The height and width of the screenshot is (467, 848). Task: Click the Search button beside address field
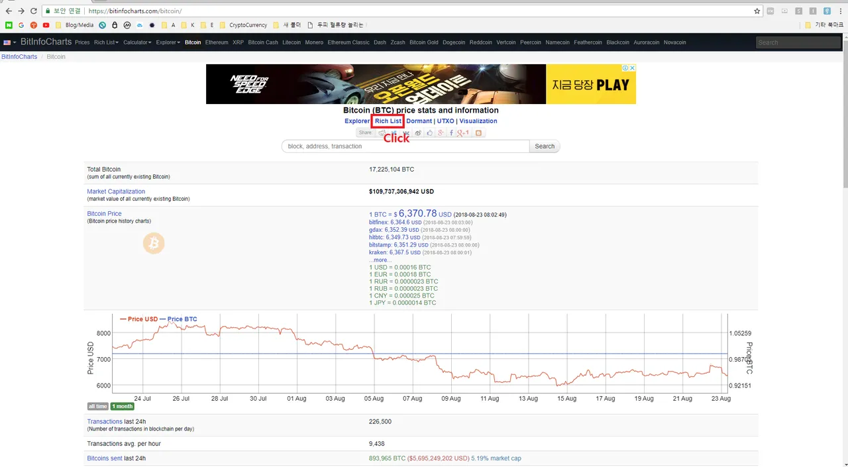point(545,146)
